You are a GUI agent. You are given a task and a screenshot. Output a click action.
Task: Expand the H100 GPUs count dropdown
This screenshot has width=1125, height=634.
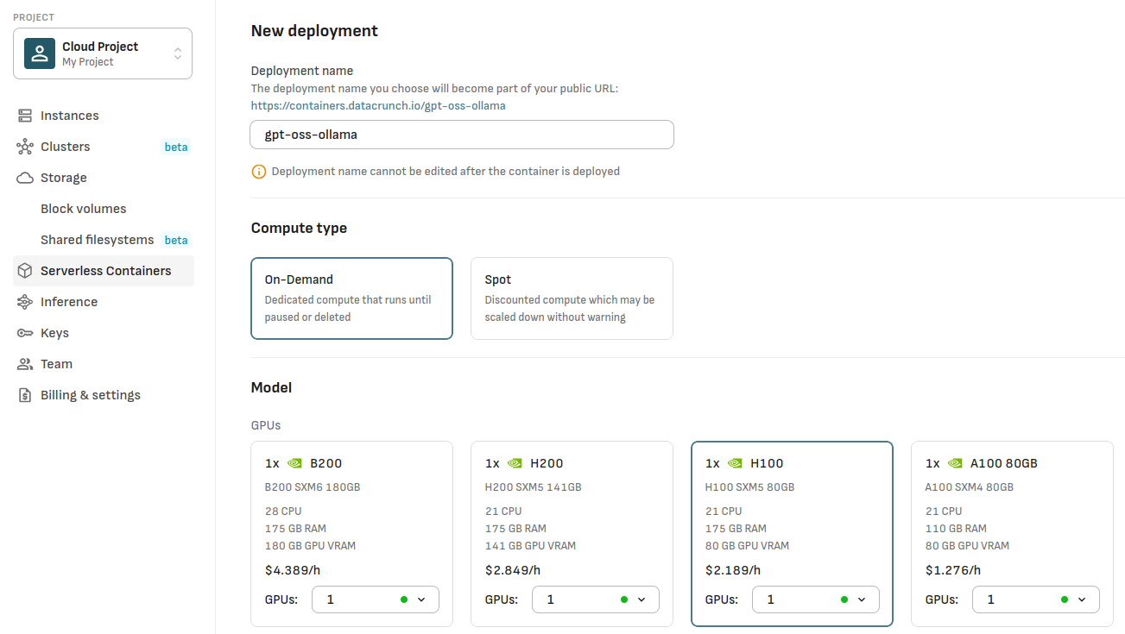[815, 599]
